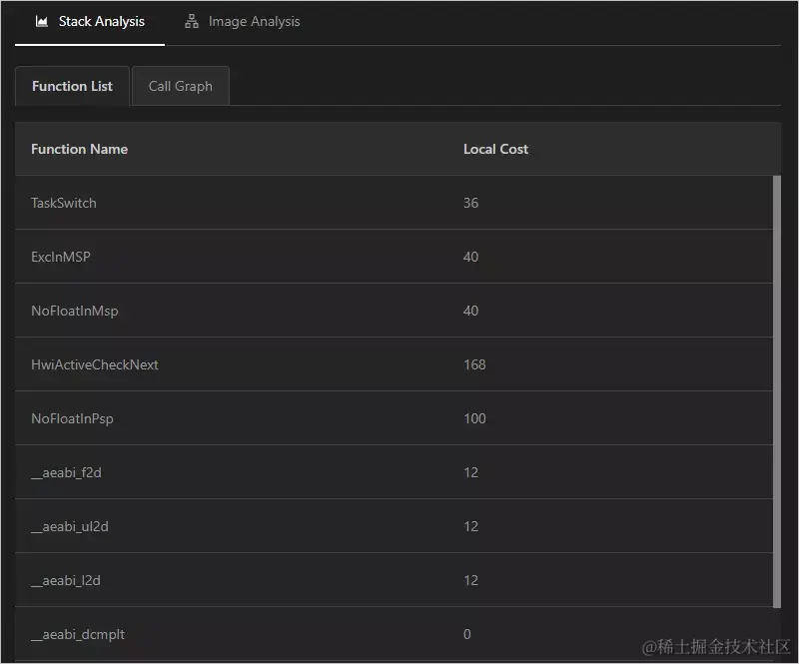Select the TaskSwitch function row
Image resolution: width=799 pixels, height=664 pixels.
(394, 203)
